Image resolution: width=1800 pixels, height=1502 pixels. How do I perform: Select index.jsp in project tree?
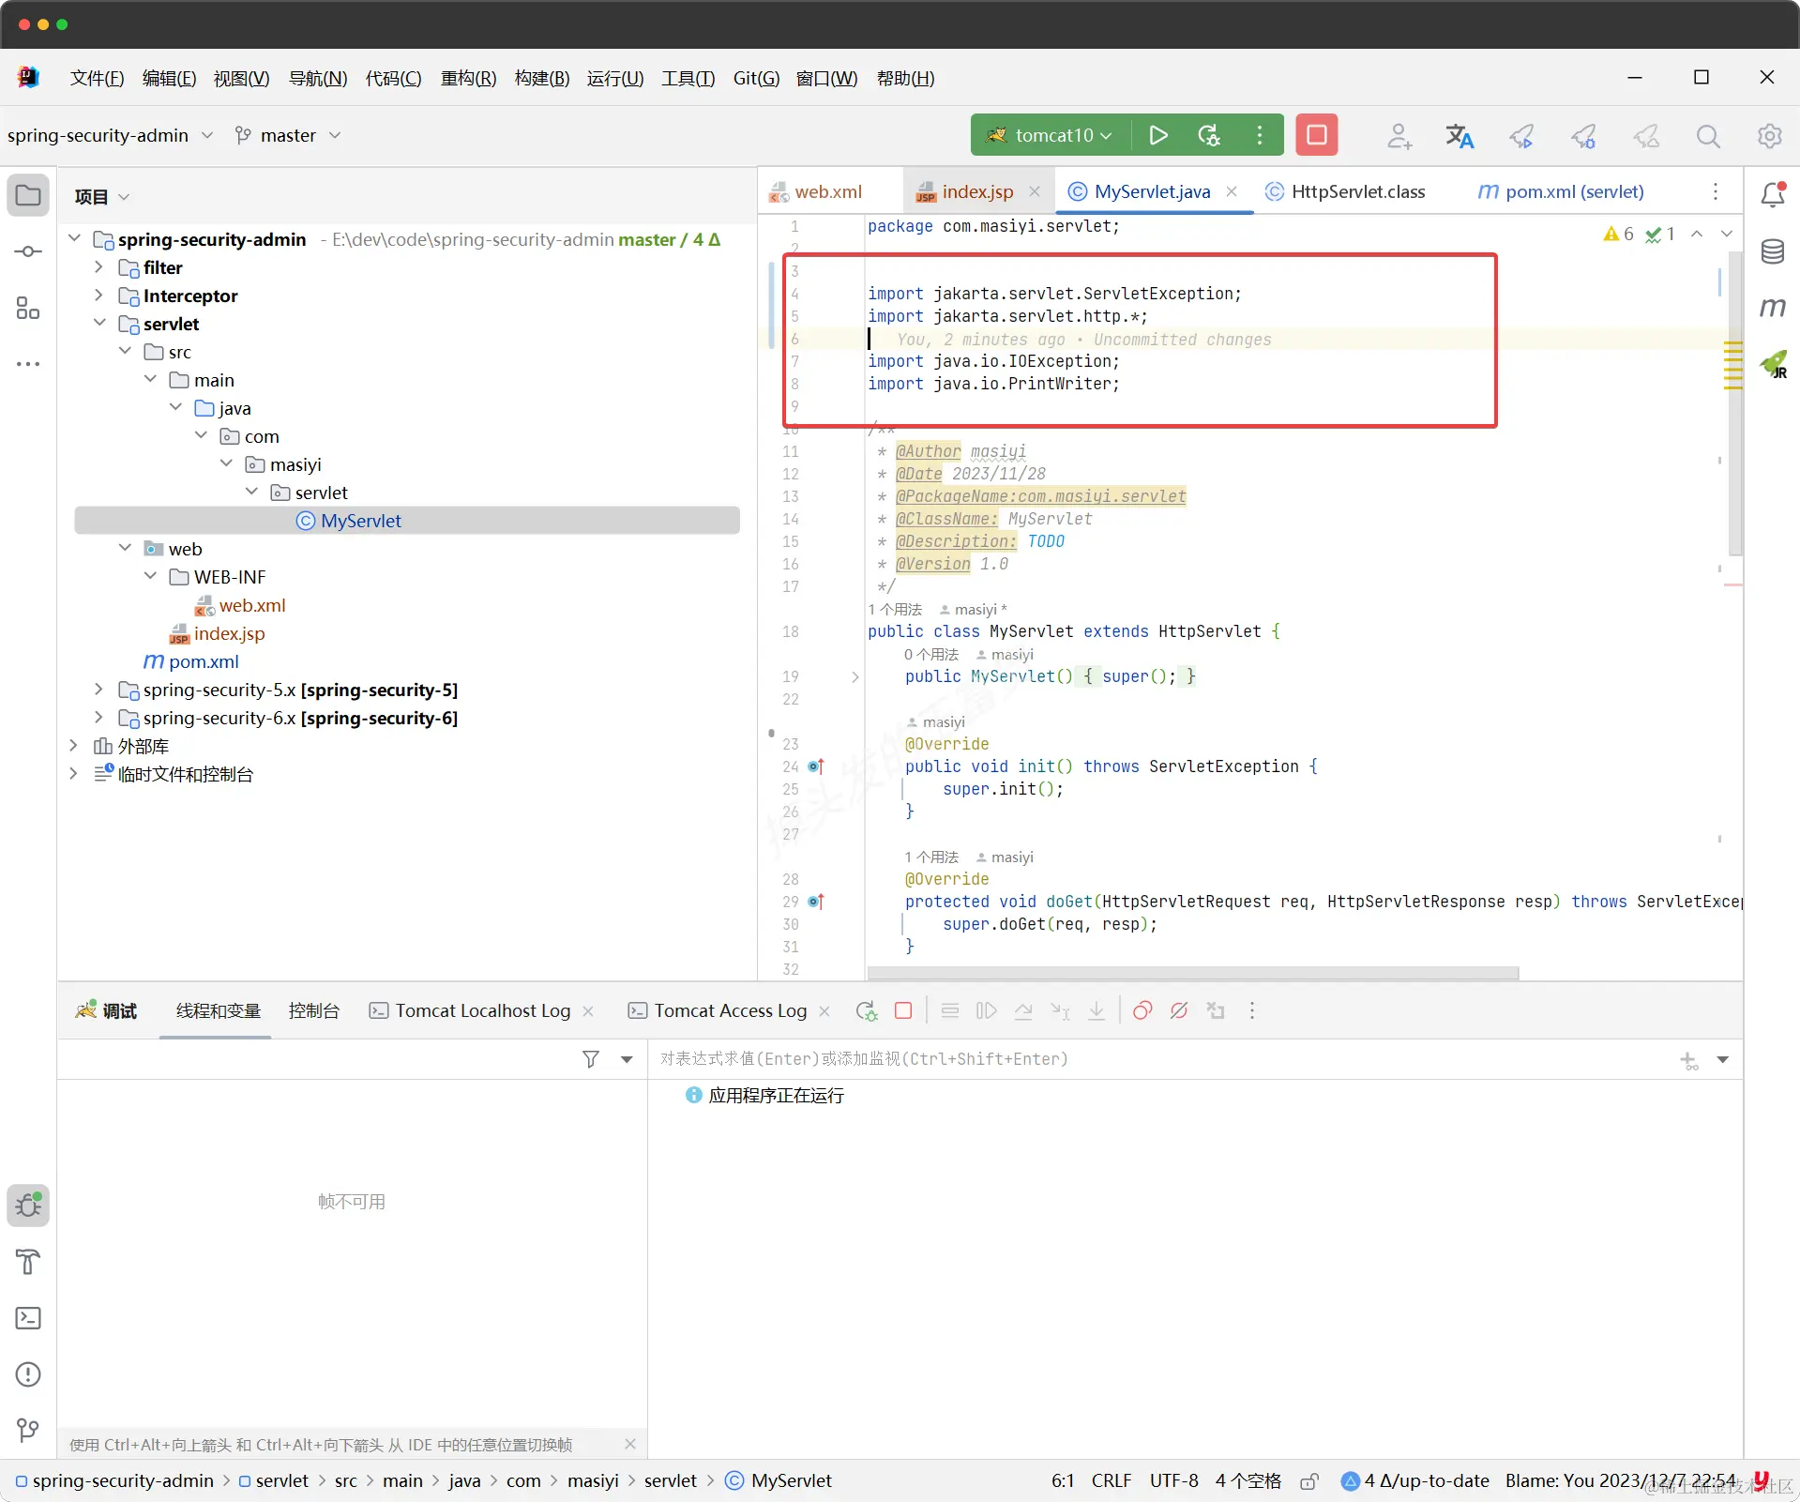tap(229, 633)
